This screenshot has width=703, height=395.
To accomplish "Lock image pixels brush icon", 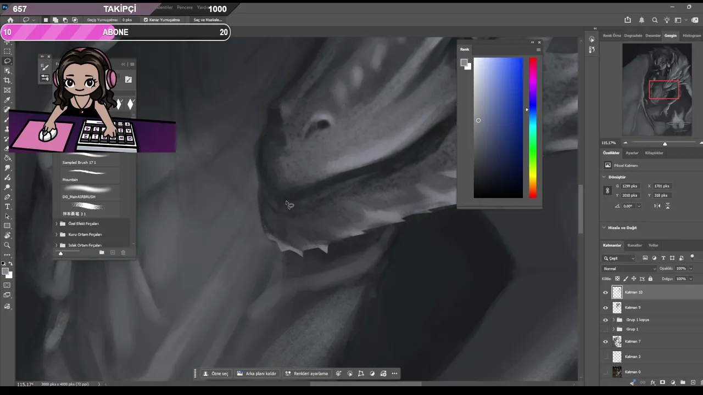I will 626,279.
